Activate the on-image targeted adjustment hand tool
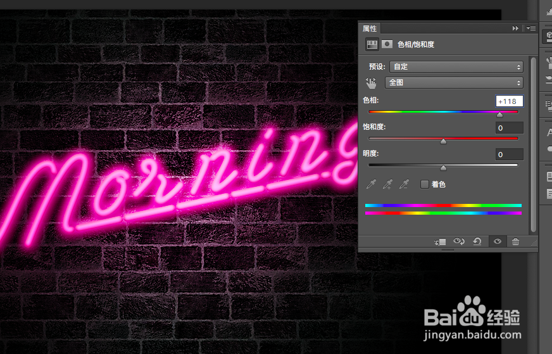Viewport: 552px width, 354px height. pyautogui.click(x=371, y=83)
